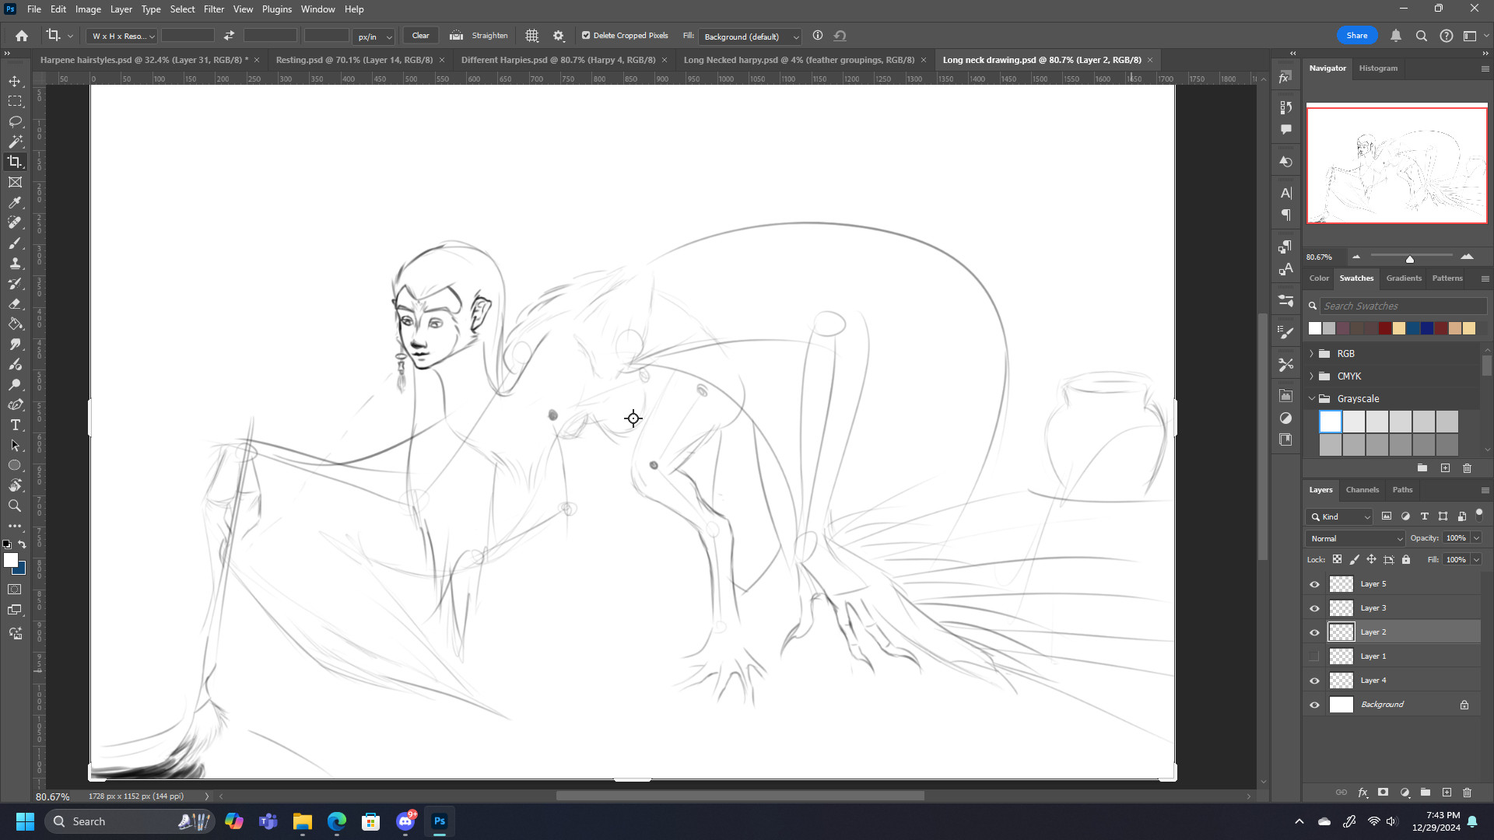The height and width of the screenshot is (840, 1494).
Task: Expand the CMYK swatch folder
Action: [1312, 376]
